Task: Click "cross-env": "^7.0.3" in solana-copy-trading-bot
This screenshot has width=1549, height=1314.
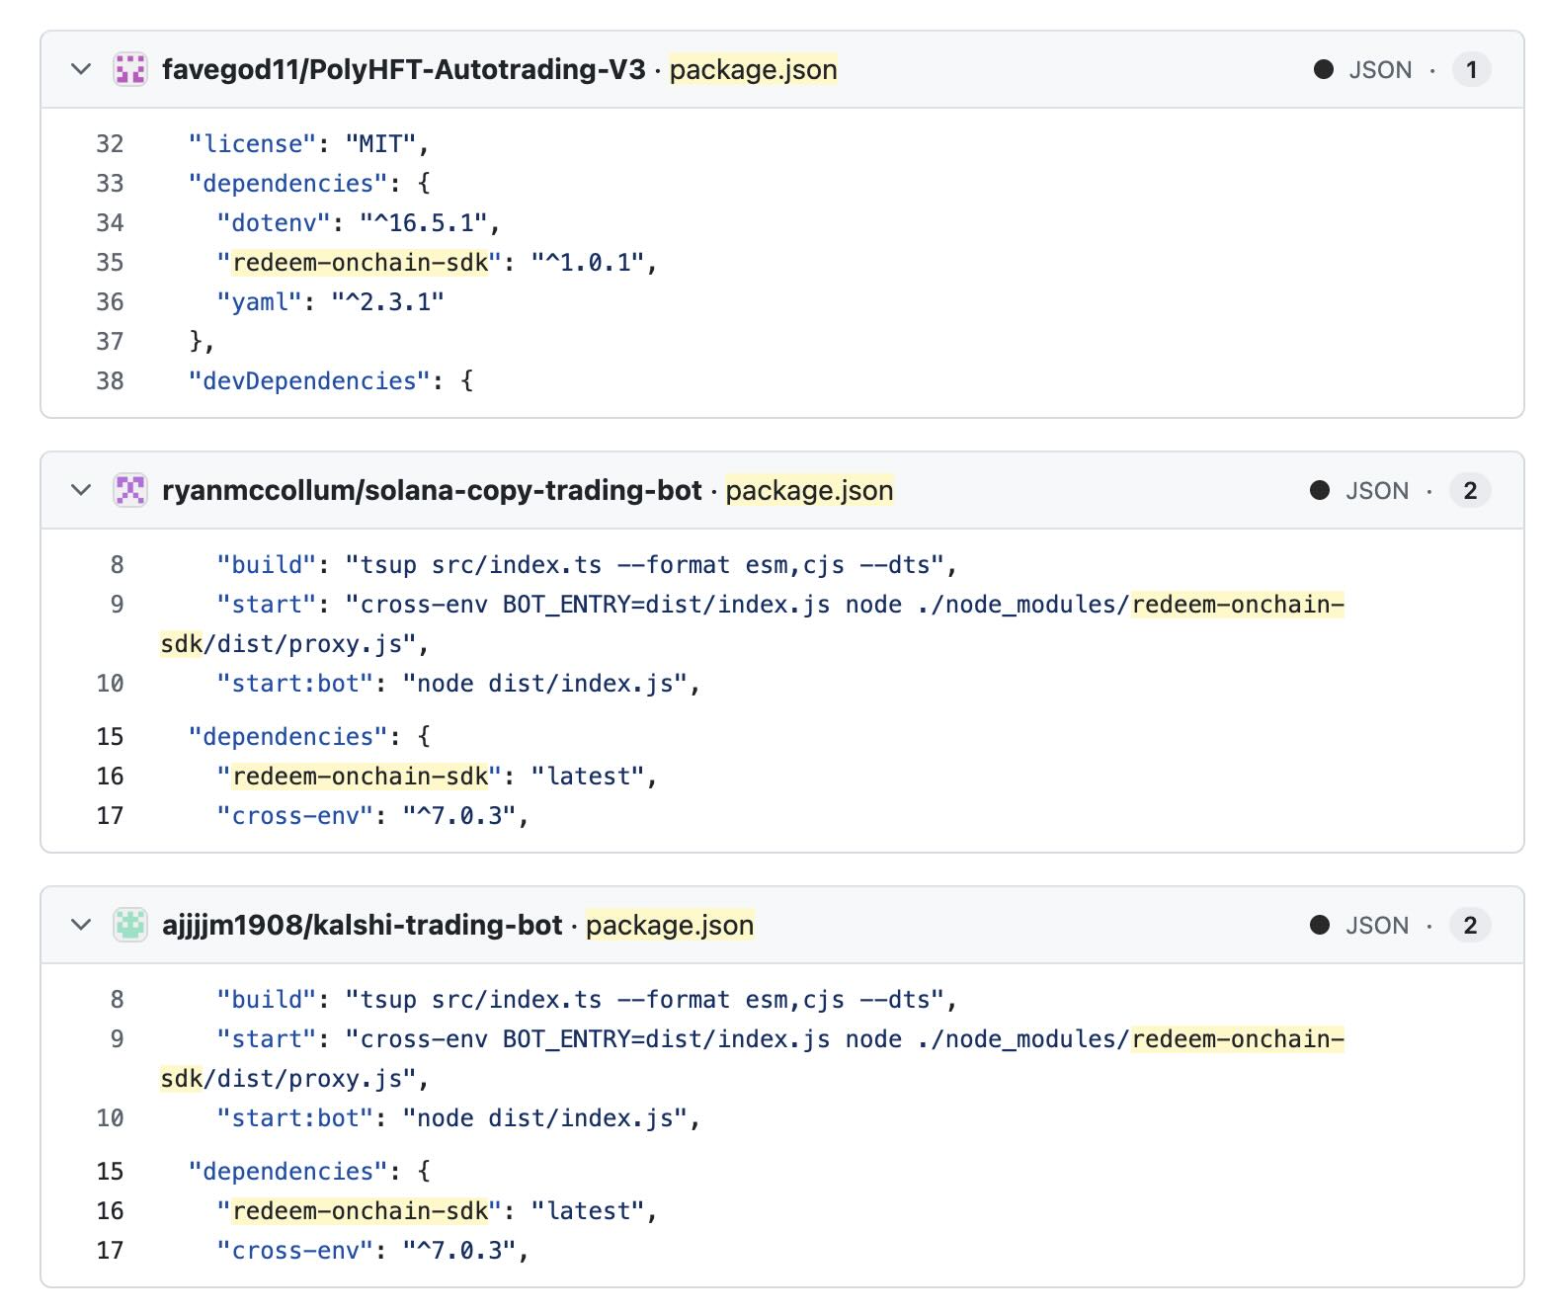Action: 372,815
